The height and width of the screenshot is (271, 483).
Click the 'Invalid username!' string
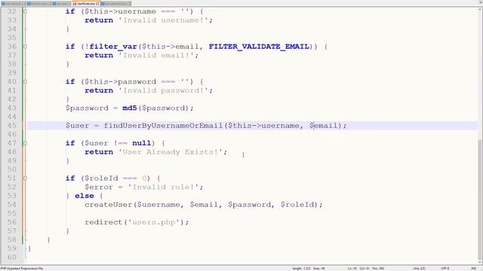pos(163,20)
